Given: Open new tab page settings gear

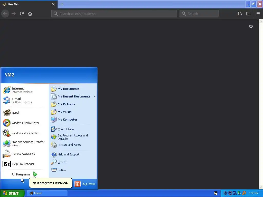Looking at the screenshot, I should (x=251, y=27).
